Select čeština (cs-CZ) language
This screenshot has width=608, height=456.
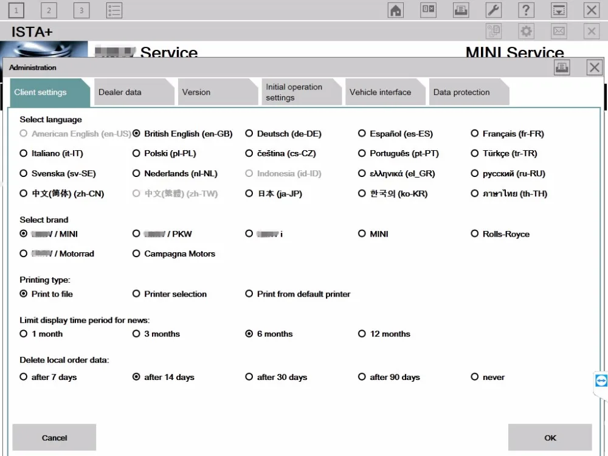click(x=281, y=154)
